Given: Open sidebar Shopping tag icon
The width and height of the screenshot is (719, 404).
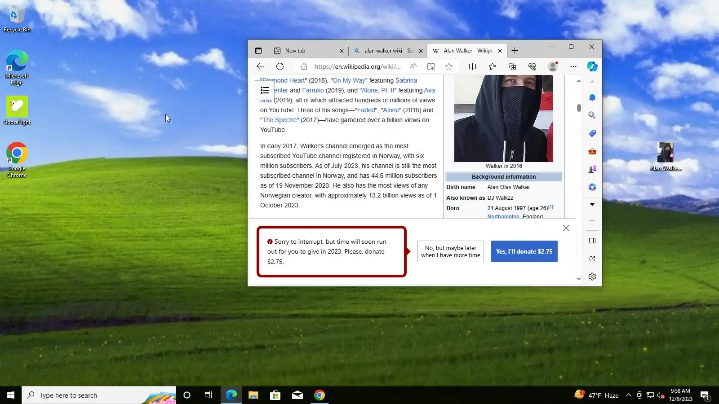Looking at the screenshot, I should pos(592,133).
